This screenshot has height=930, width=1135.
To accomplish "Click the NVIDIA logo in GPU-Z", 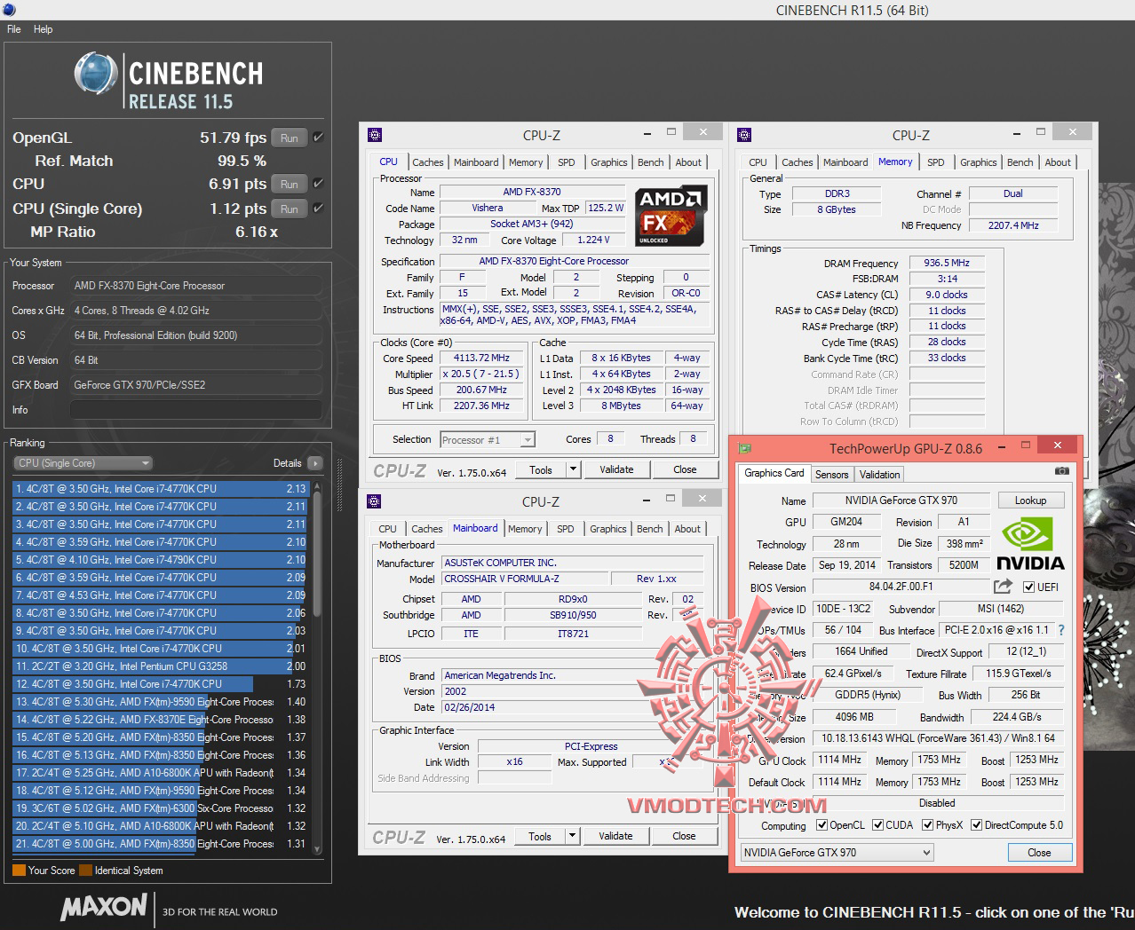I will click(x=1029, y=544).
